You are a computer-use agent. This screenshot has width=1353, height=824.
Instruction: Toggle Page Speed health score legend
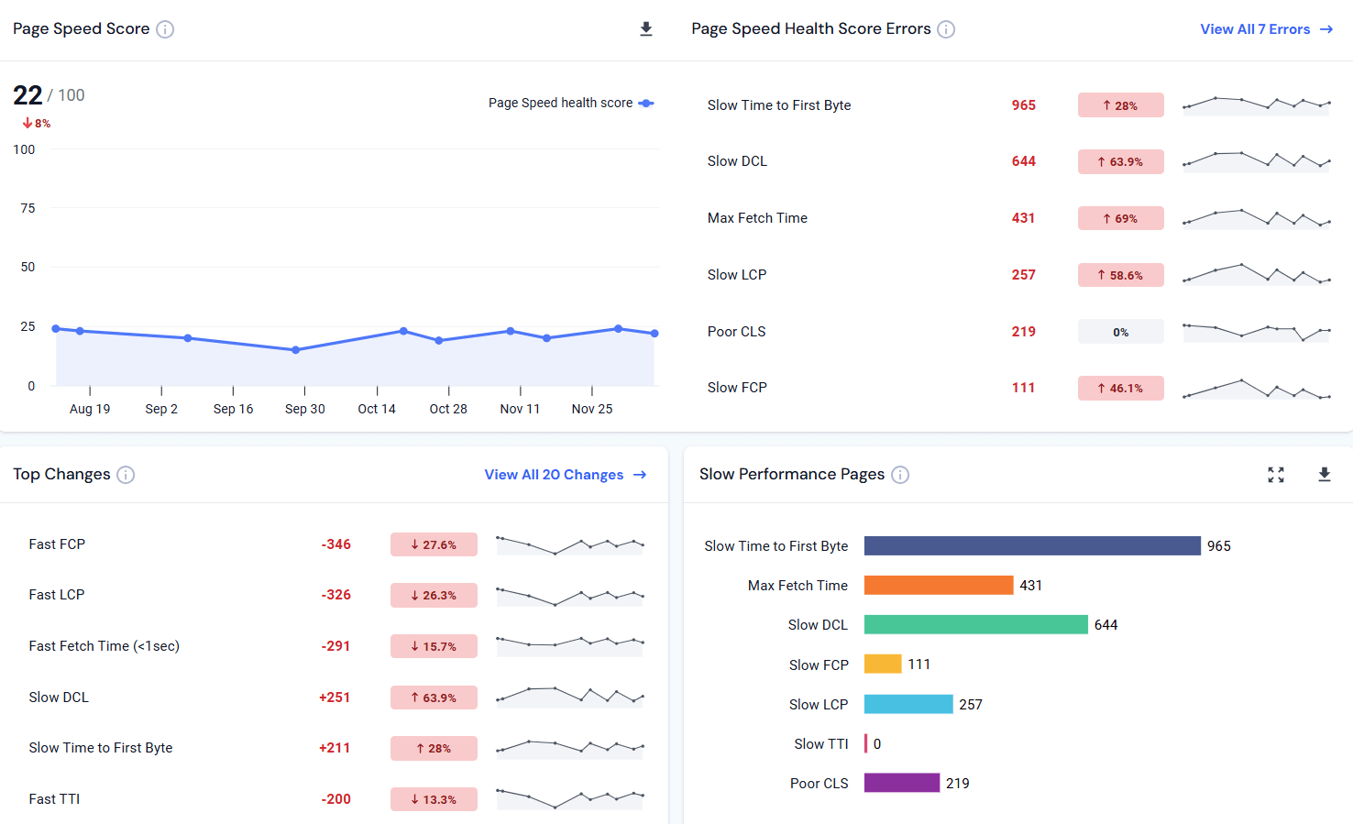[571, 103]
